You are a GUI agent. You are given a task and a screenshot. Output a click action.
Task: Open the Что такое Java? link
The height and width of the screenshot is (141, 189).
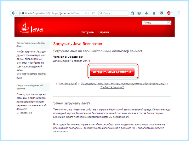pos(68,84)
